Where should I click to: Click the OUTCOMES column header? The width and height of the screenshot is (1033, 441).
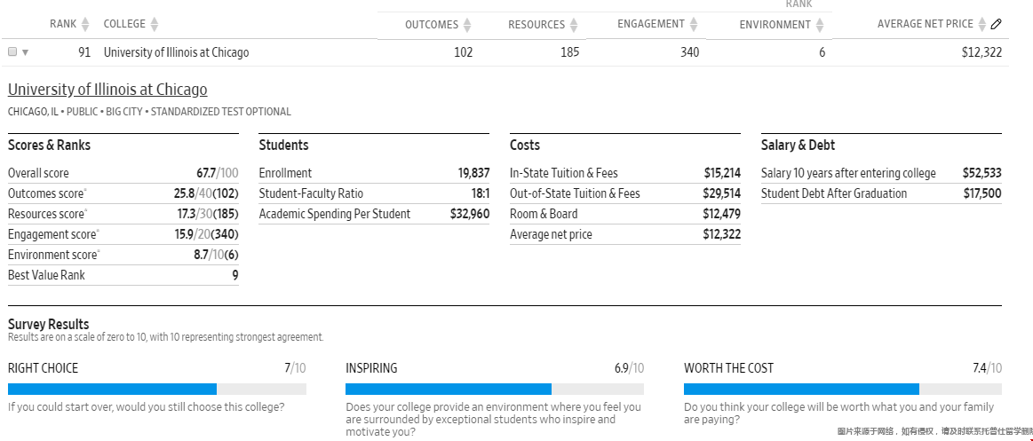pos(432,25)
